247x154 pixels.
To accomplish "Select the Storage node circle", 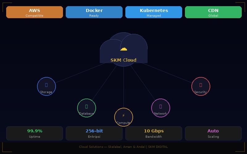I will pos(47,87).
